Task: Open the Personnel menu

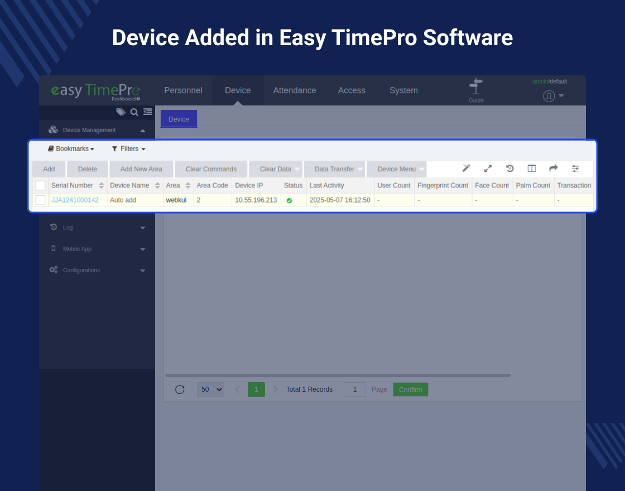Action: tap(184, 90)
